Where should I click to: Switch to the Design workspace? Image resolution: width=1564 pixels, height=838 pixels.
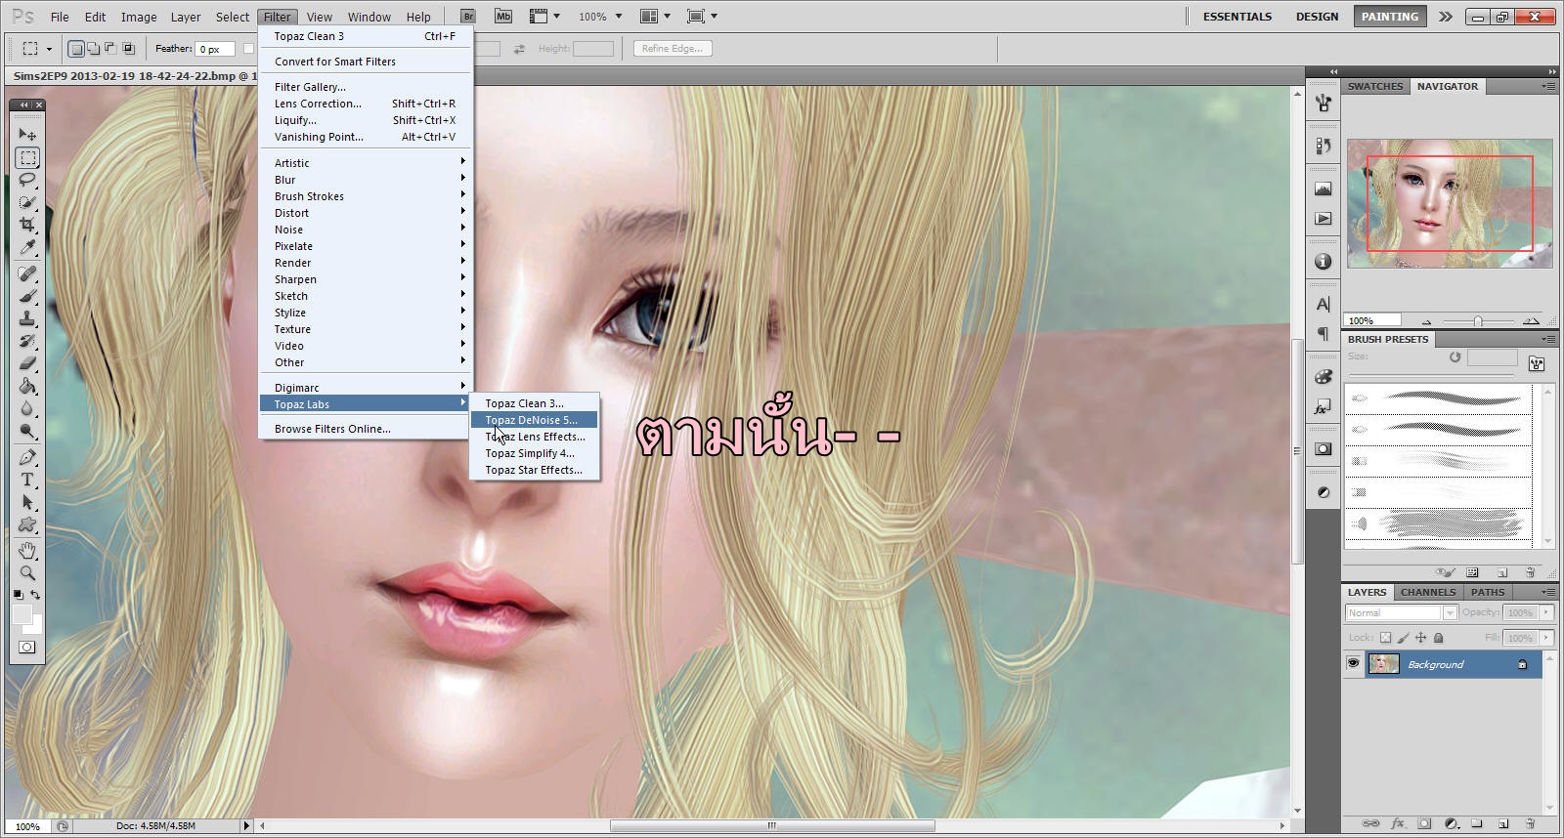pyautogui.click(x=1317, y=17)
